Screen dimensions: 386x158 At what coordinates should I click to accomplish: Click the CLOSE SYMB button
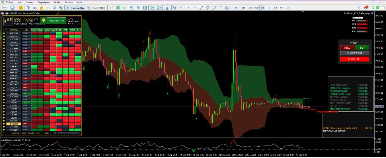point(355,53)
